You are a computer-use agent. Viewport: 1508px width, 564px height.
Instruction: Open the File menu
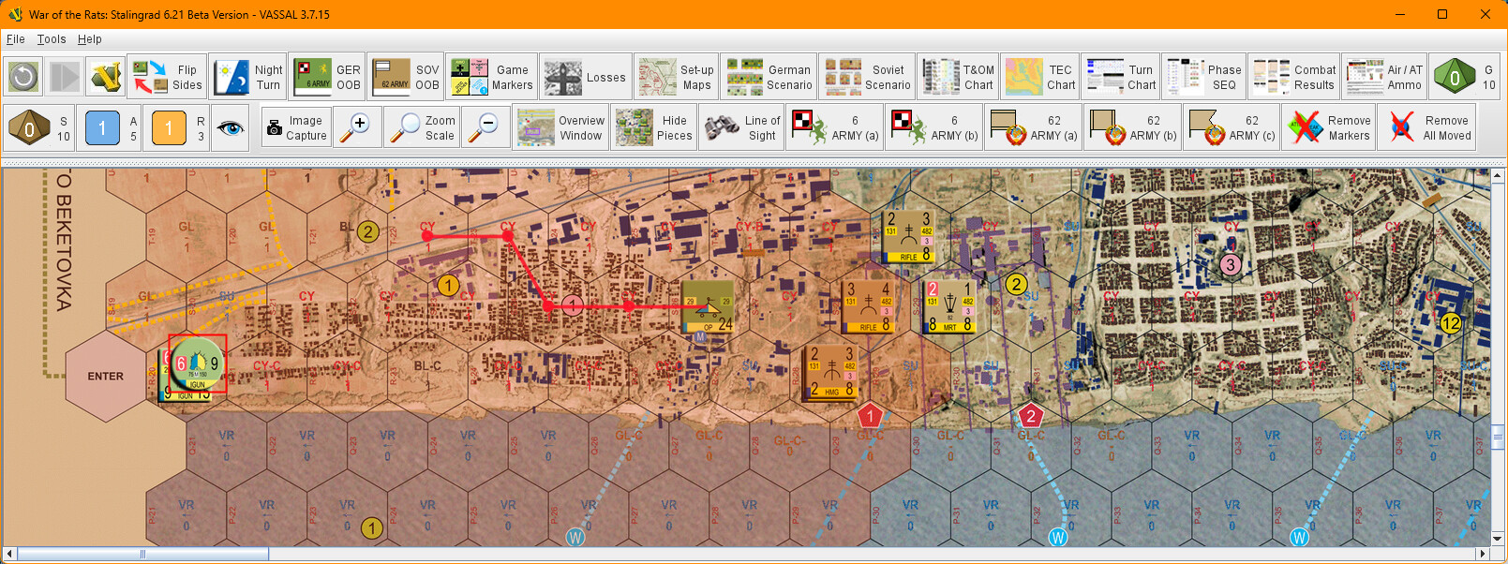[x=15, y=39]
